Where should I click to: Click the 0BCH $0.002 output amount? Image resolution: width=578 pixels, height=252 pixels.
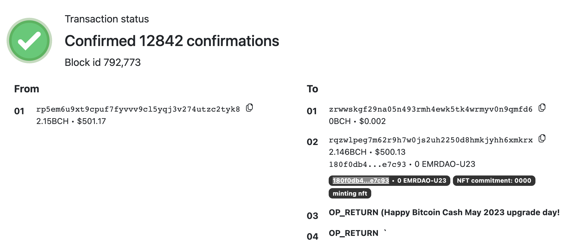357,121
